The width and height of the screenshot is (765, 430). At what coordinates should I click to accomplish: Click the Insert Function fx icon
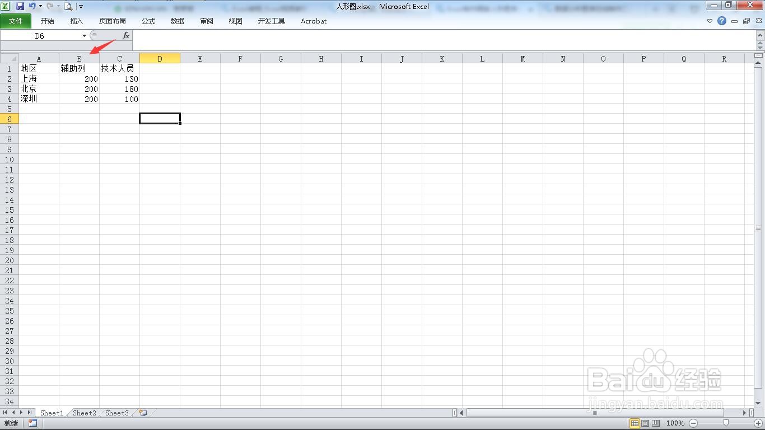[x=126, y=35]
